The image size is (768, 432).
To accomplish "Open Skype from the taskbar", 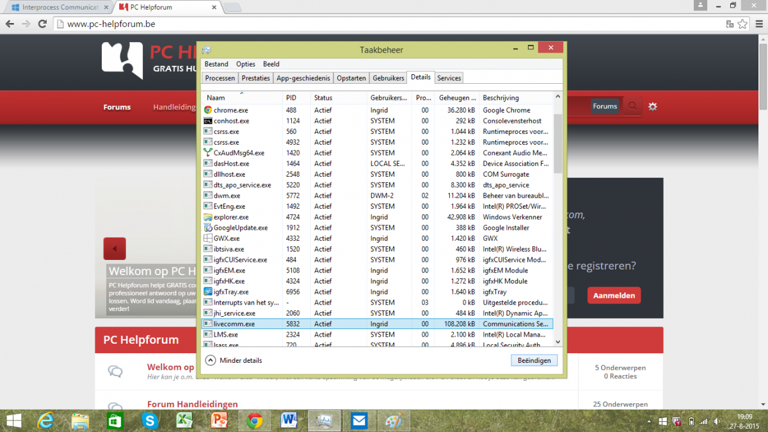I will [150, 420].
